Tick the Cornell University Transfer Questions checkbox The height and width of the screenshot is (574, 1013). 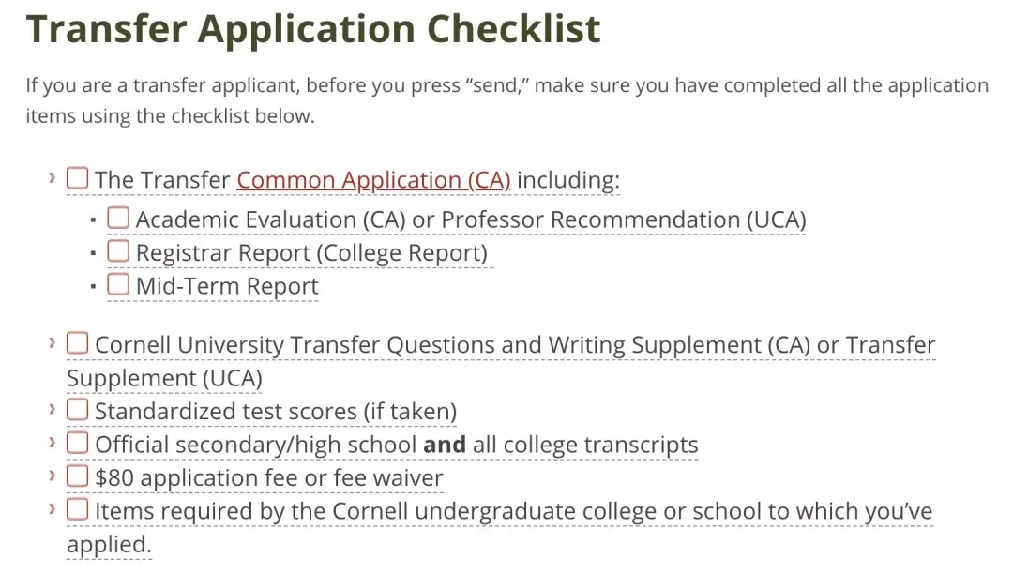coord(77,343)
